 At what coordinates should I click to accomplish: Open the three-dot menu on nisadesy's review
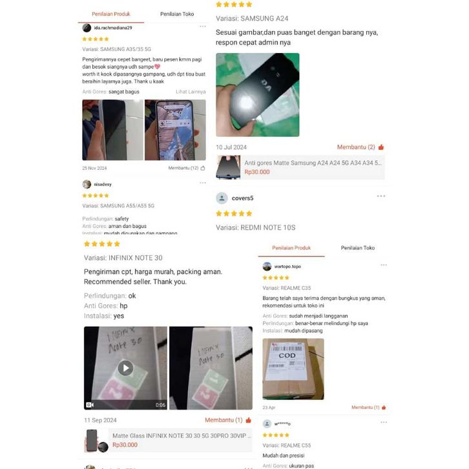tap(202, 183)
